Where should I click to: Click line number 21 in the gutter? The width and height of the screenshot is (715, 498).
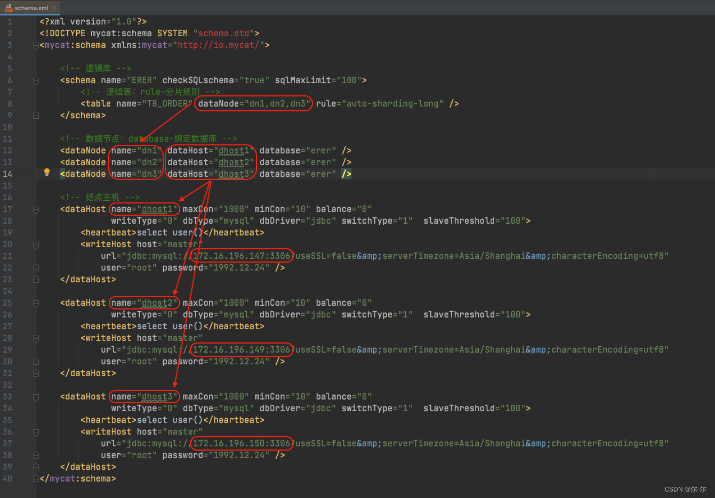[7, 256]
